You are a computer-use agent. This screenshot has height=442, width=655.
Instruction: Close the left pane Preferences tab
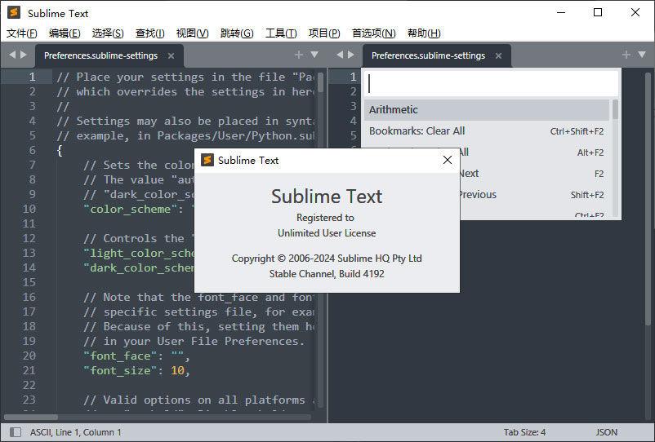tap(171, 56)
